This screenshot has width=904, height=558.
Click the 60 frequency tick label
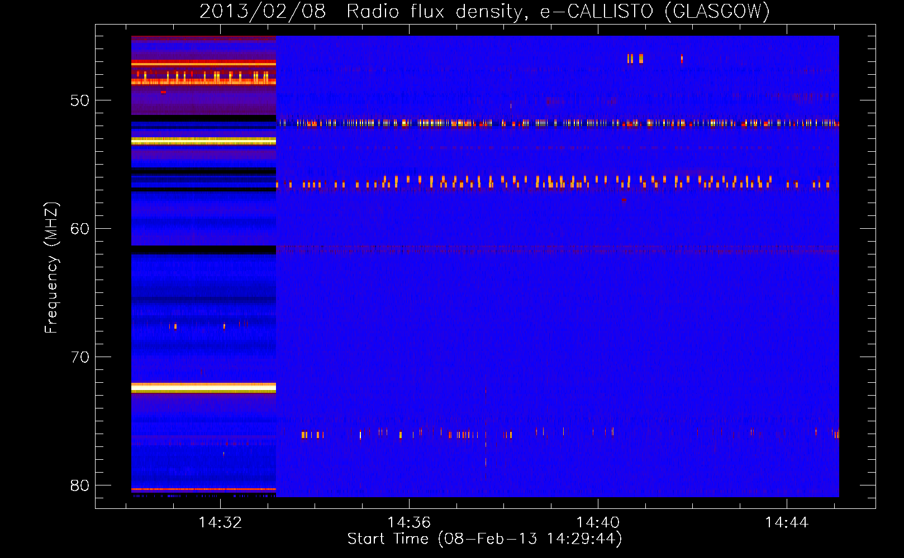click(80, 229)
